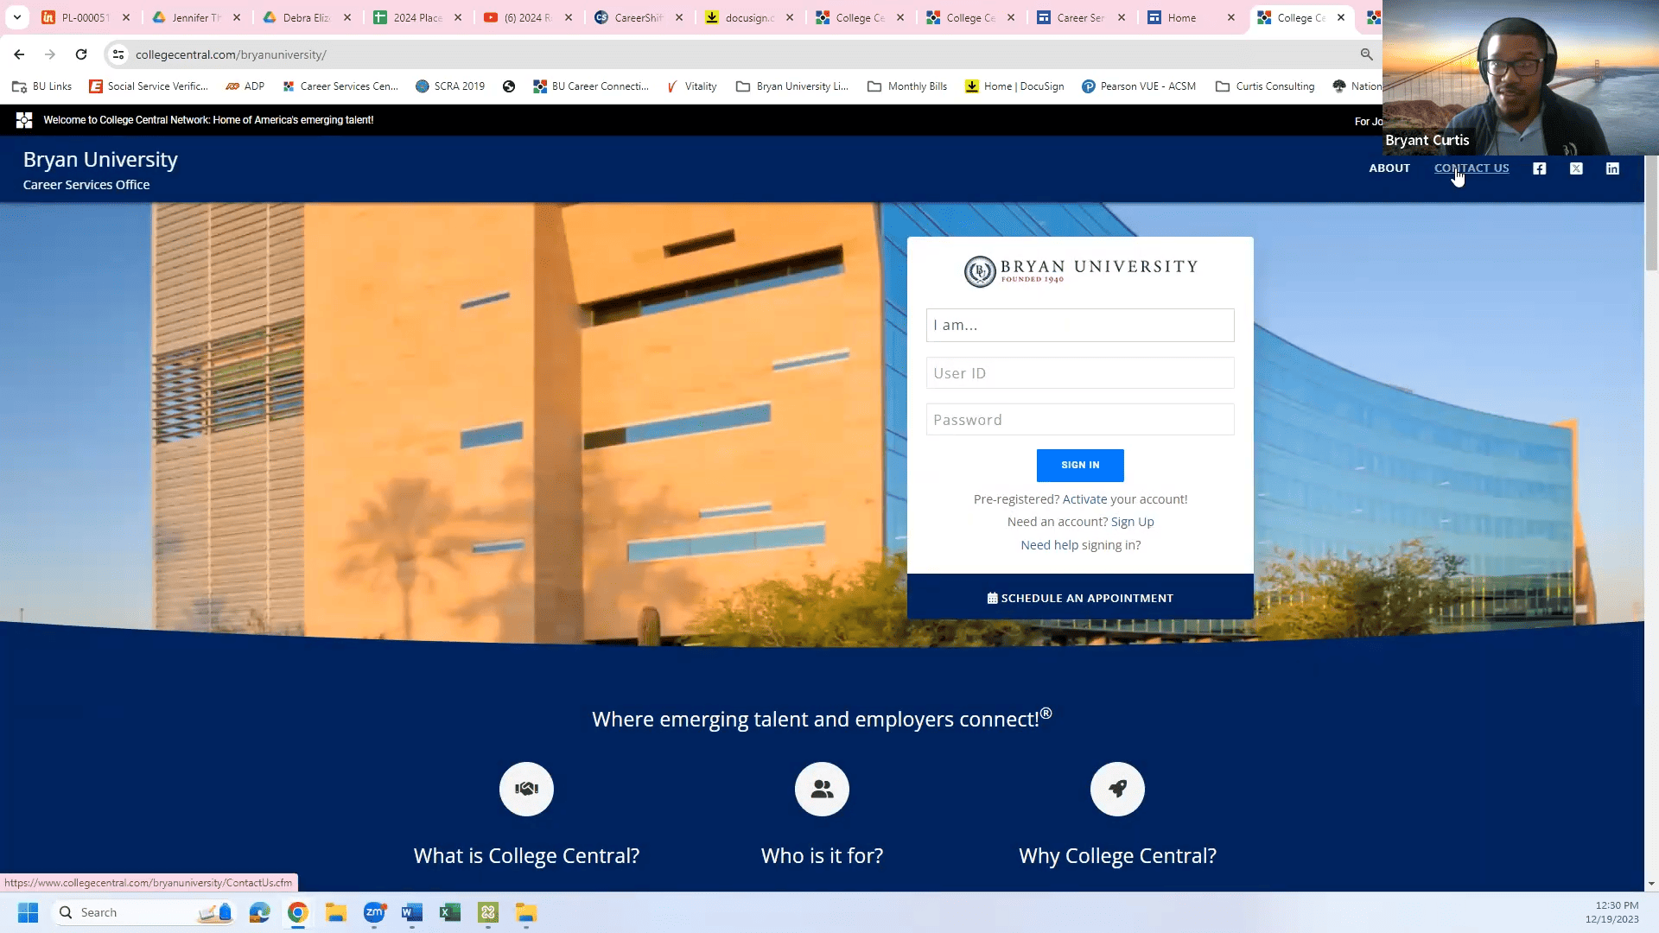Viewport: 1659px width, 933px height.
Task: Open the Monthly Bills bookmark folder
Action: click(907, 86)
